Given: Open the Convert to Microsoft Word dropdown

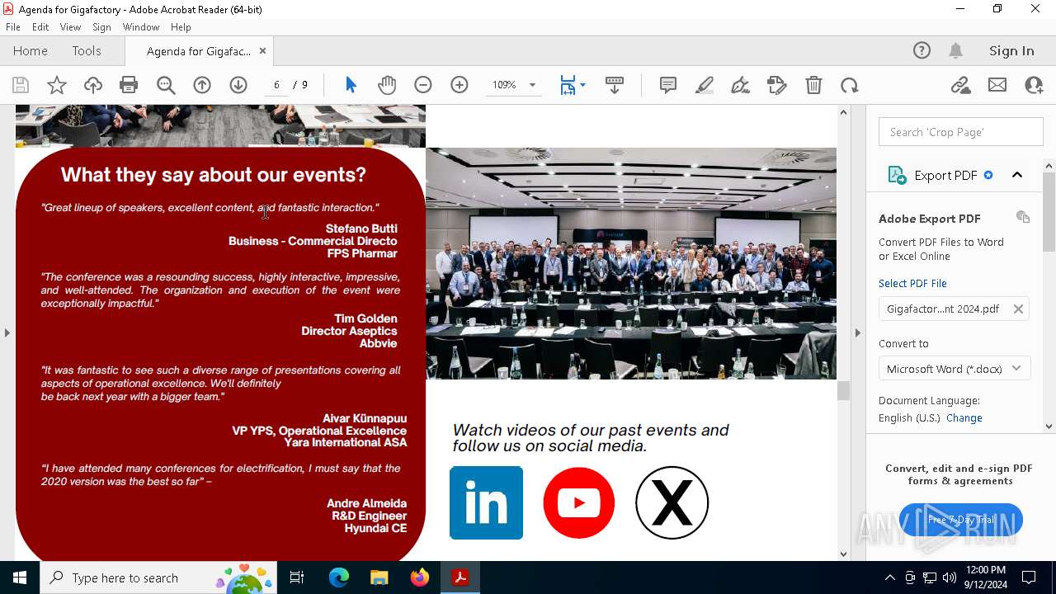Looking at the screenshot, I should click(x=955, y=369).
